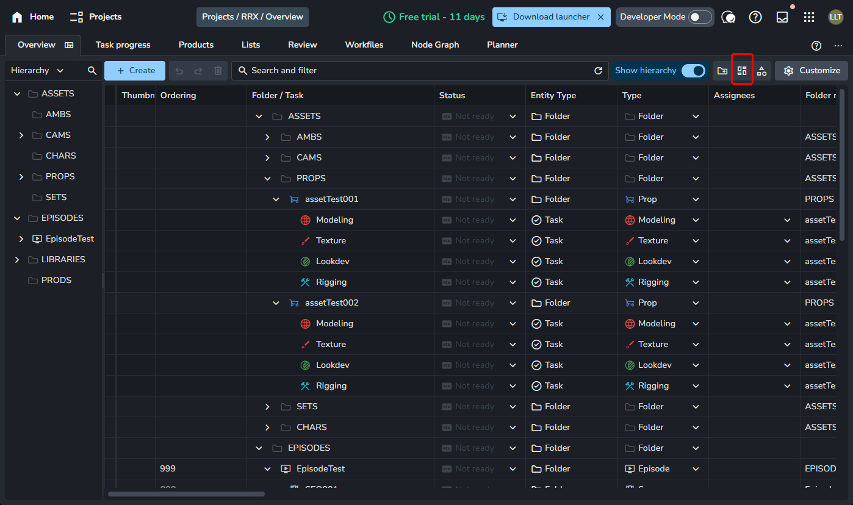Viewport: 853px width, 505px height.
Task: Open status dropdown for assetTest001 row
Action: click(513, 199)
